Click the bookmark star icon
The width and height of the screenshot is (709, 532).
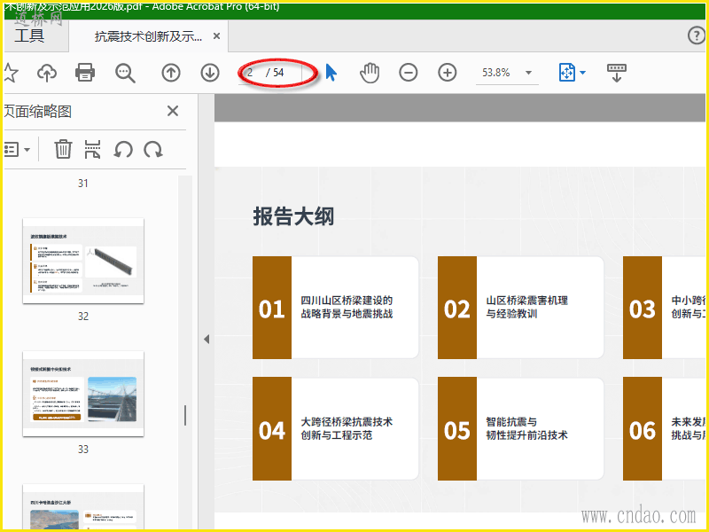[10, 73]
